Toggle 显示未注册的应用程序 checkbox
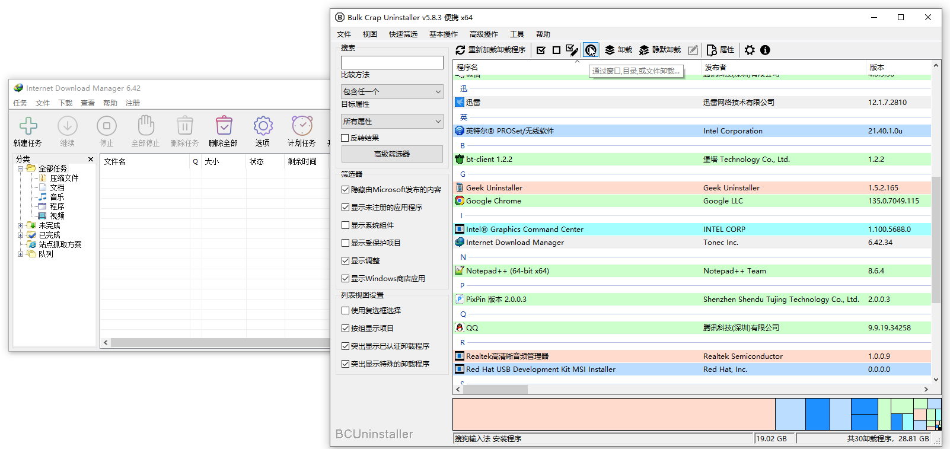Image resolution: width=950 pixels, height=449 pixels. [x=345, y=207]
